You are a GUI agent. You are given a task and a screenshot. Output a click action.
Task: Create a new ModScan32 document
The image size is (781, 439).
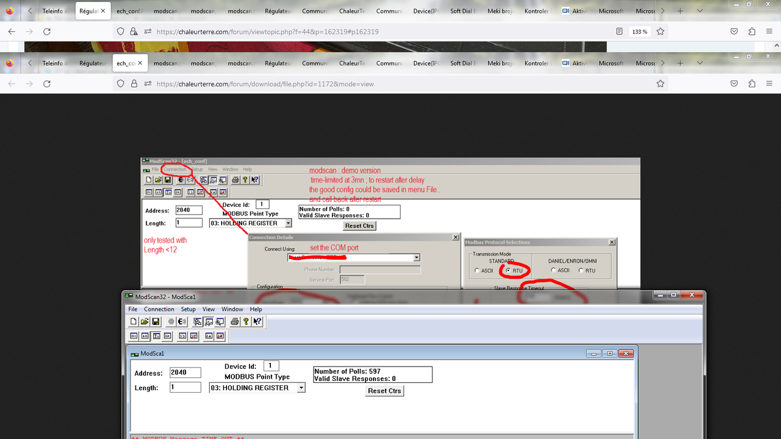pos(134,321)
